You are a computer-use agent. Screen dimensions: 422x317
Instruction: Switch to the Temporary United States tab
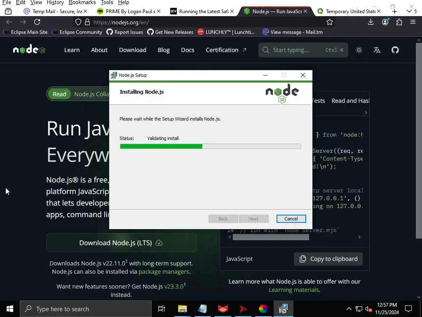349,11
